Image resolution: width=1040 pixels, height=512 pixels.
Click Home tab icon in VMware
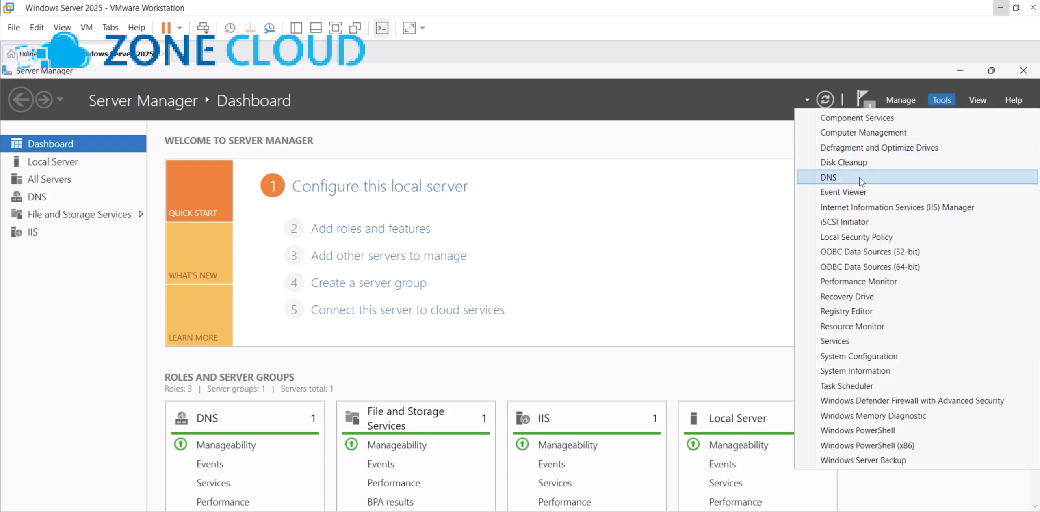11,54
